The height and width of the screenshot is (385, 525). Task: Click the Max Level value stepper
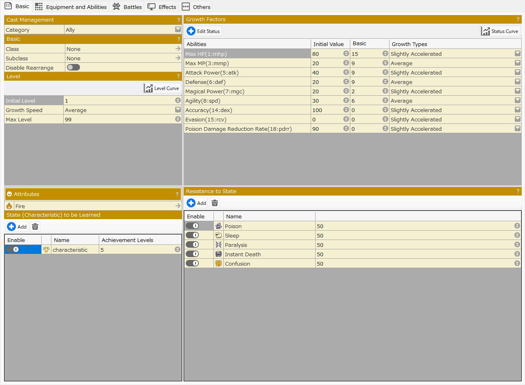(178, 119)
